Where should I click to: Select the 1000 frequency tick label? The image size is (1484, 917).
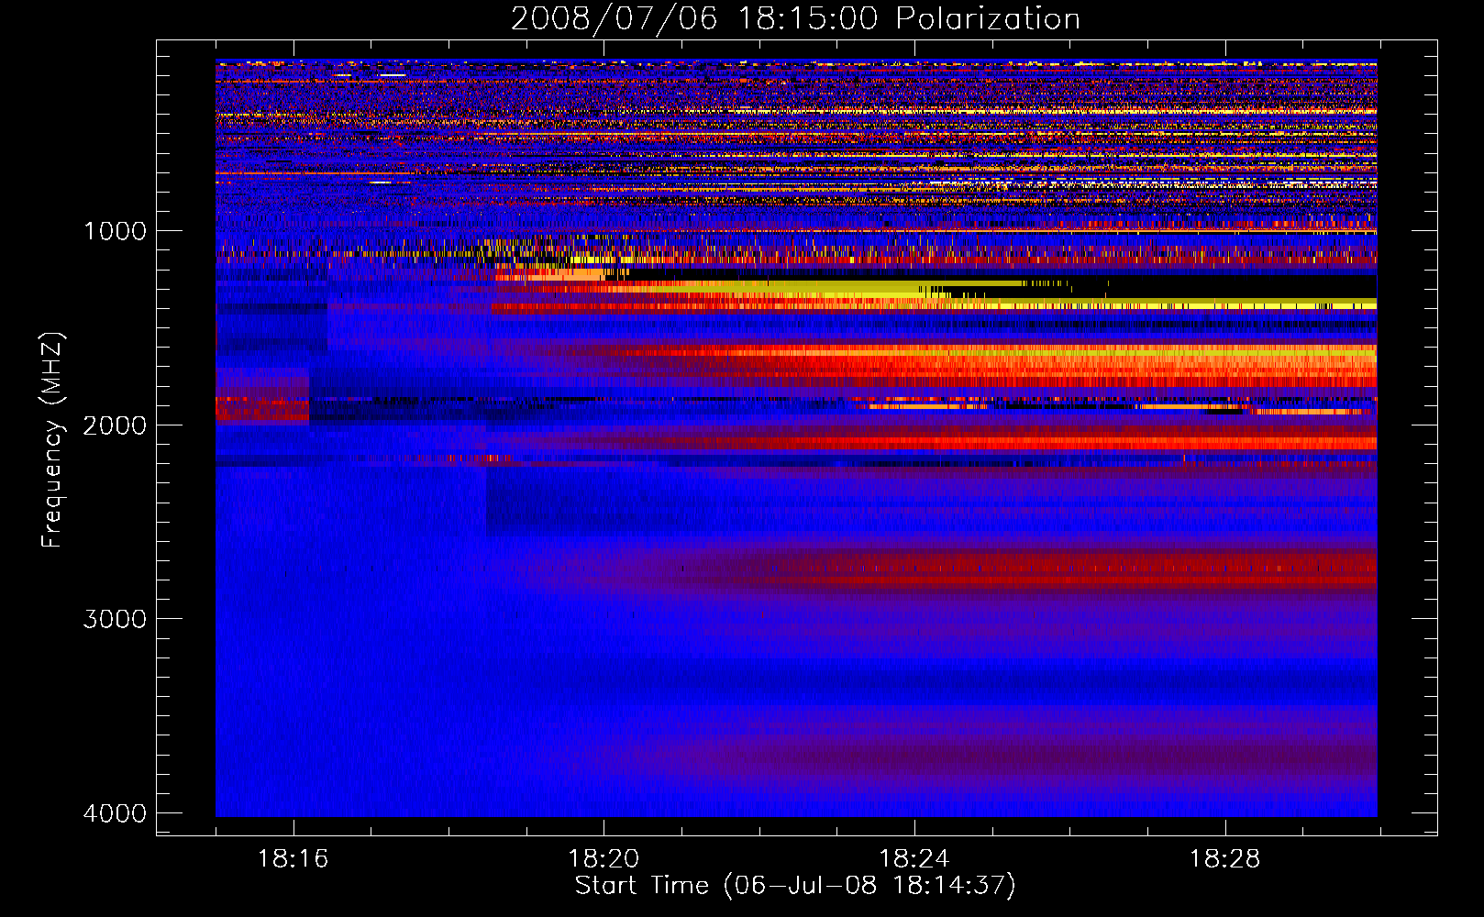coord(116,231)
